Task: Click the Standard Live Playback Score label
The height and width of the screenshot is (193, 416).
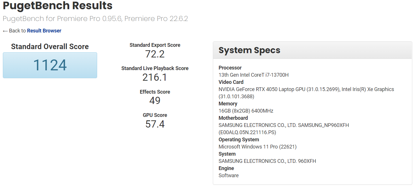Action: click(x=155, y=68)
